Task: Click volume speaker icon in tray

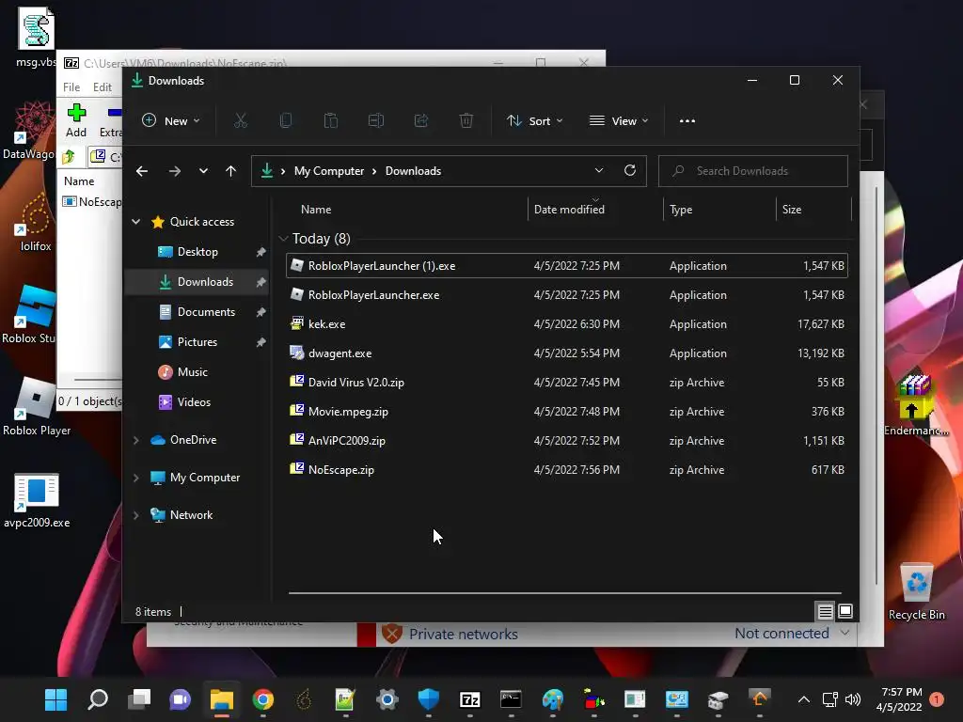Action: point(852,699)
